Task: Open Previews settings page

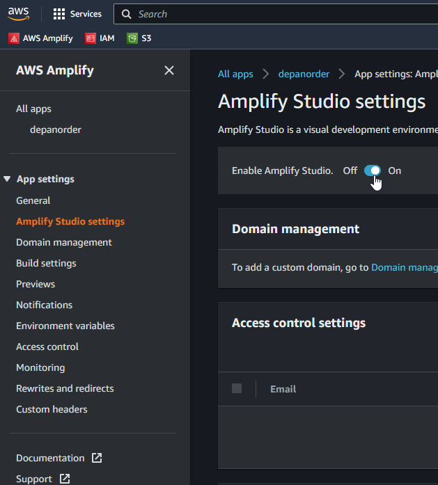Action: click(36, 284)
